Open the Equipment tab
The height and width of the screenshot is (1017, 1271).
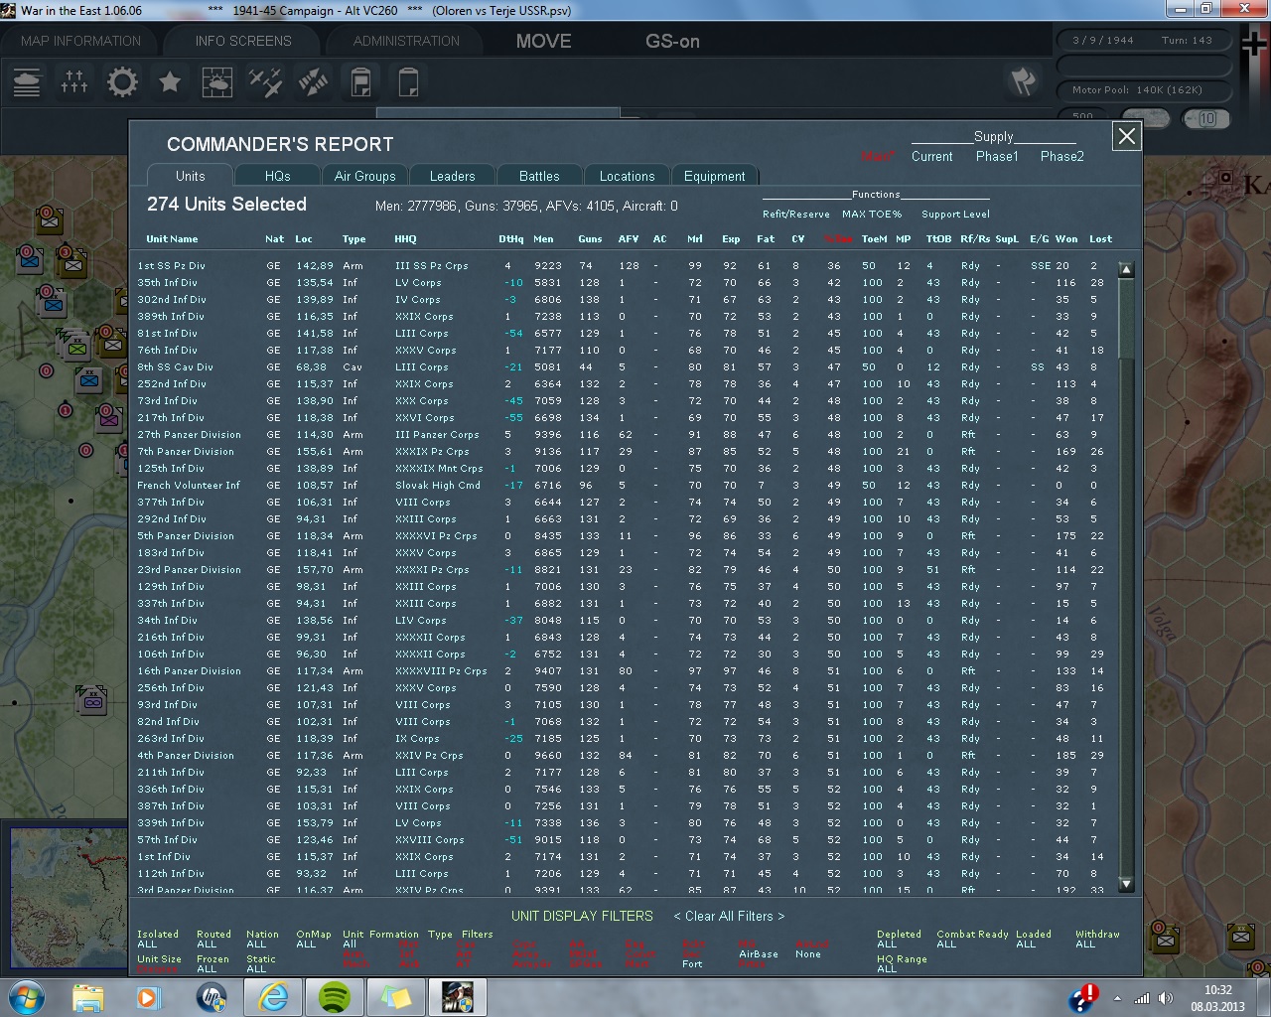point(714,176)
